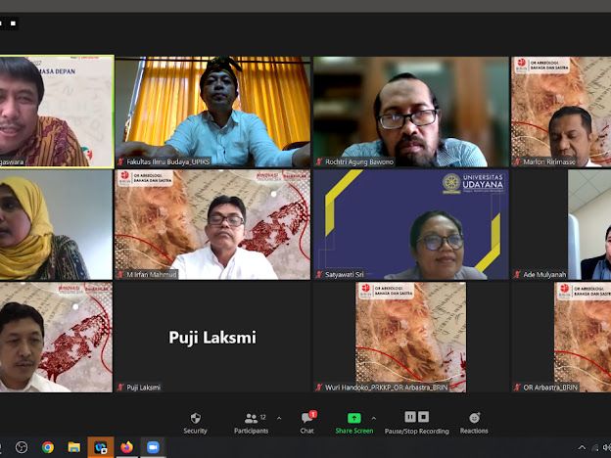Select Puji Laksmi's video tile
611x458 pixels.
point(212,338)
